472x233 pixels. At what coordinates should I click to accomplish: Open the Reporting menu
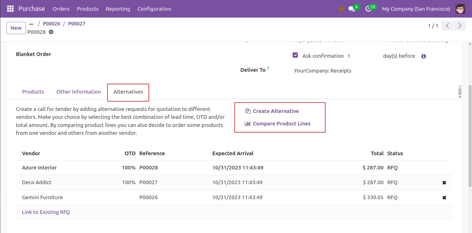point(118,9)
